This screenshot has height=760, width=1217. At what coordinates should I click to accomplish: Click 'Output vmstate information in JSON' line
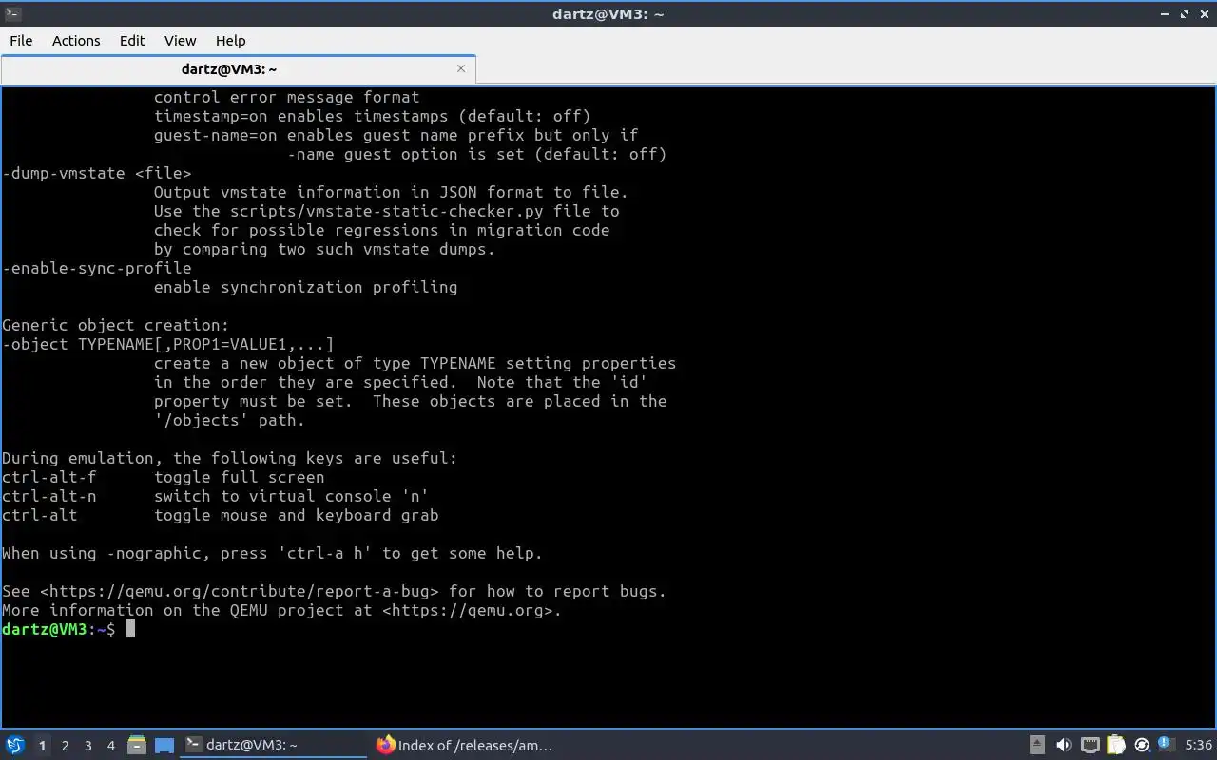[392, 192]
